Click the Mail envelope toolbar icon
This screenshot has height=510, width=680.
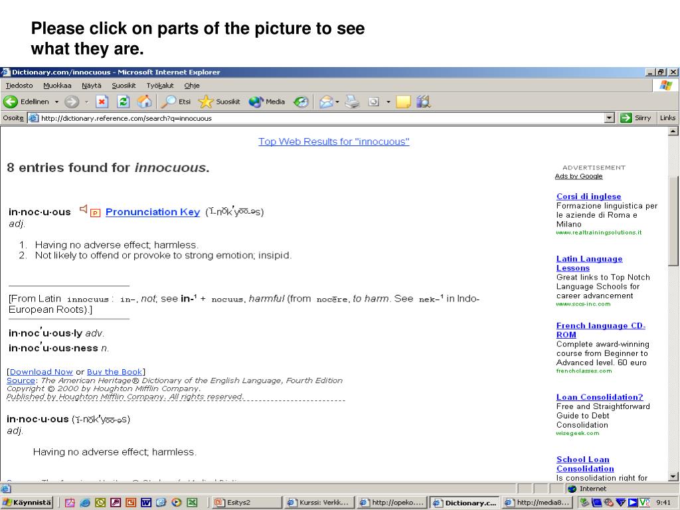point(326,102)
